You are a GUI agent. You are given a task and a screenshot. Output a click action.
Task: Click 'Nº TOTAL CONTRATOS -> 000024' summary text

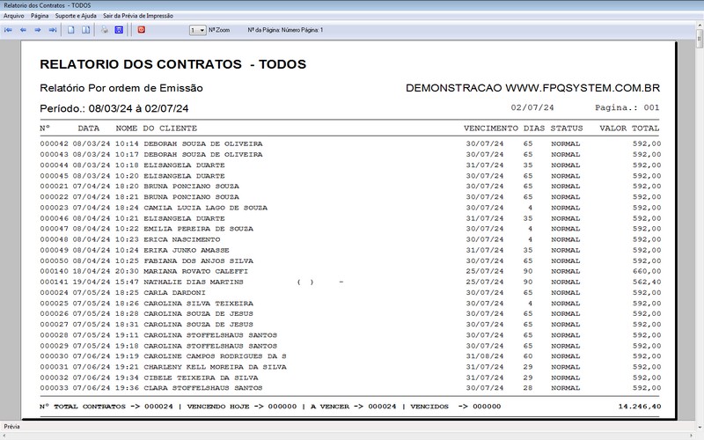(x=106, y=407)
